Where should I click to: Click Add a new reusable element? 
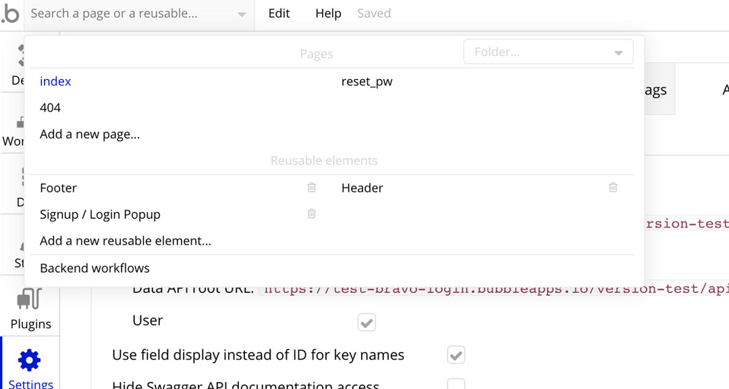point(126,241)
